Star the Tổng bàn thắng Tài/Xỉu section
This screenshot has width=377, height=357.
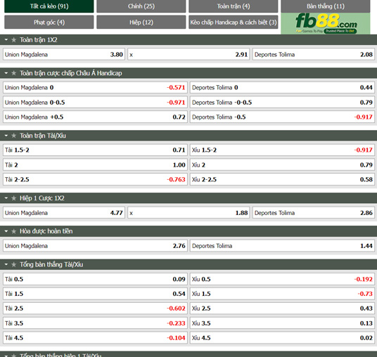[x=13, y=264]
